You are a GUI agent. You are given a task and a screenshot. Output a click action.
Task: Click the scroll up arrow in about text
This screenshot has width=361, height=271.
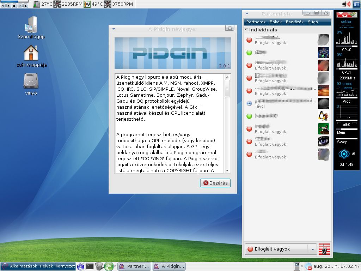[x=227, y=77]
